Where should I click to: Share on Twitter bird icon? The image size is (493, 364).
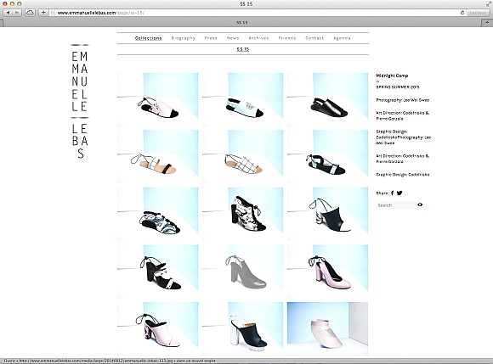point(399,193)
